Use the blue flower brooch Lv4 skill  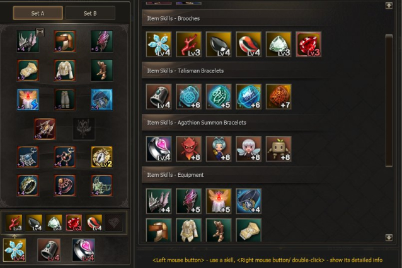point(159,44)
